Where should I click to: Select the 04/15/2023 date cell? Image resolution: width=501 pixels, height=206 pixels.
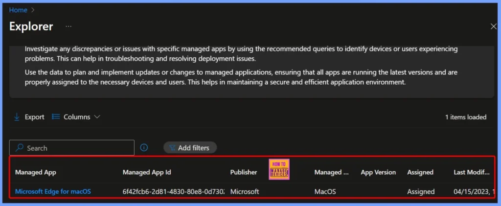click(474, 192)
